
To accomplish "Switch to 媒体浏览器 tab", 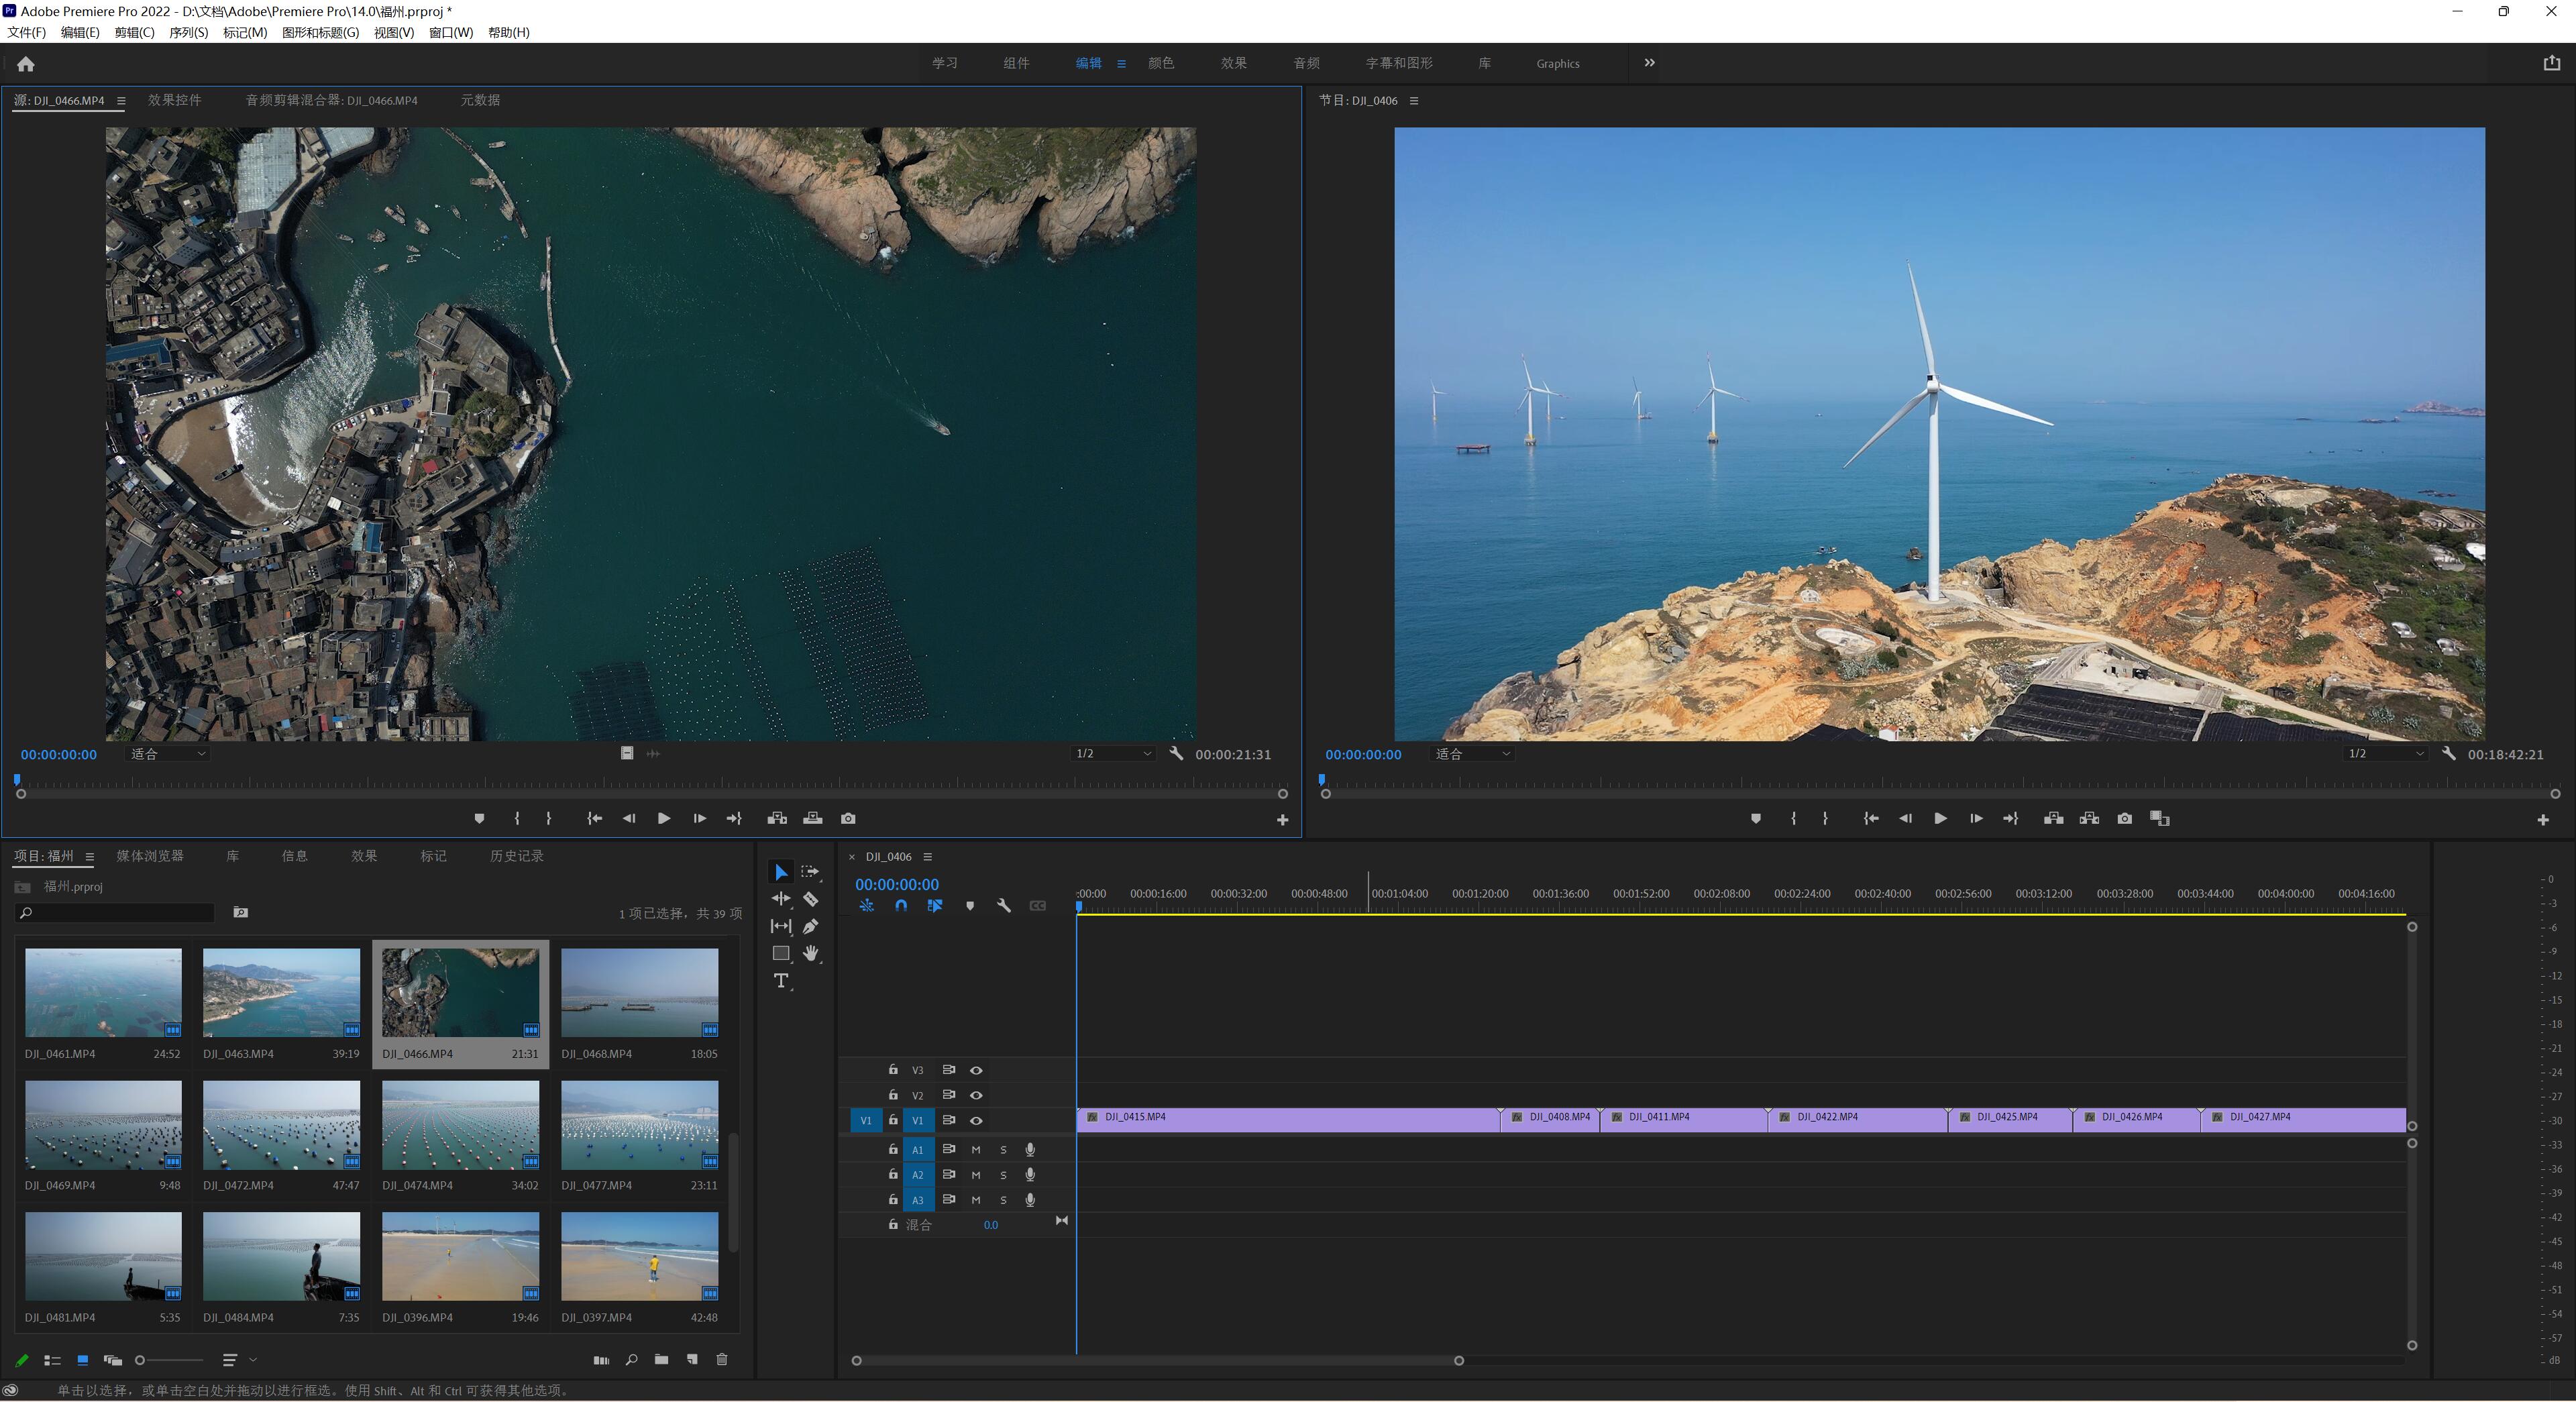I will click(150, 856).
